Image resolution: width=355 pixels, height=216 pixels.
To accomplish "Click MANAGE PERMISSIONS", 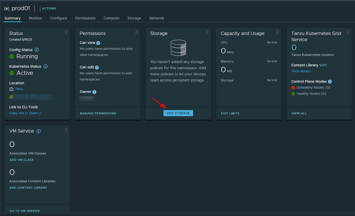I will [x=98, y=113].
